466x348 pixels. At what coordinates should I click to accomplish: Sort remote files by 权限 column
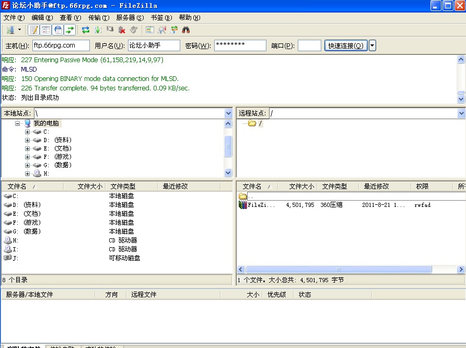(x=433, y=187)
